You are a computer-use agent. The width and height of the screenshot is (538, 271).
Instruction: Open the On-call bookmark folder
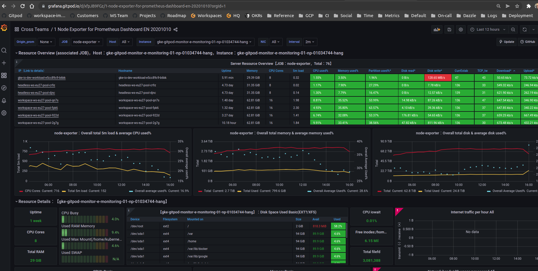pos(441,16)
